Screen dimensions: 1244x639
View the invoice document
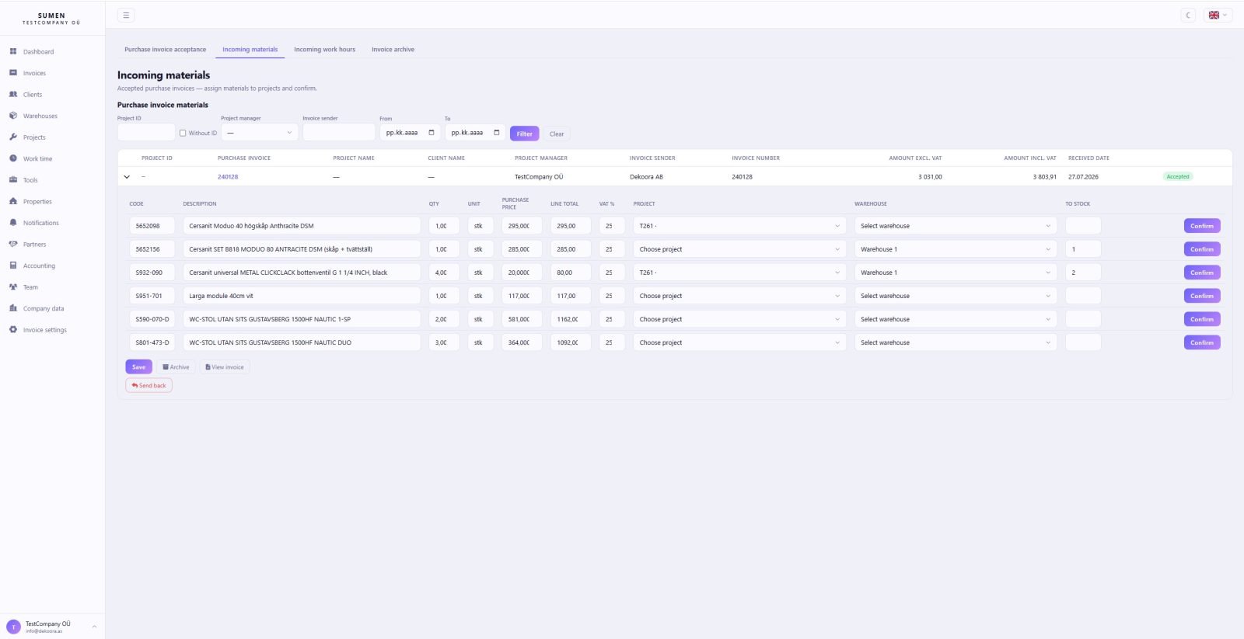pos(225,367)
